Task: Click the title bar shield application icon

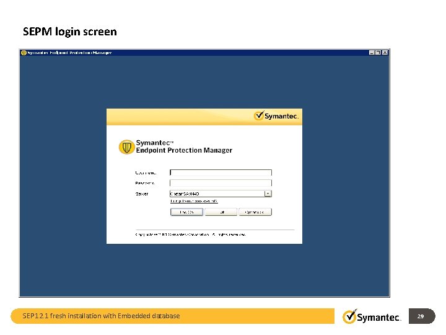Action: tap(24, 53)
